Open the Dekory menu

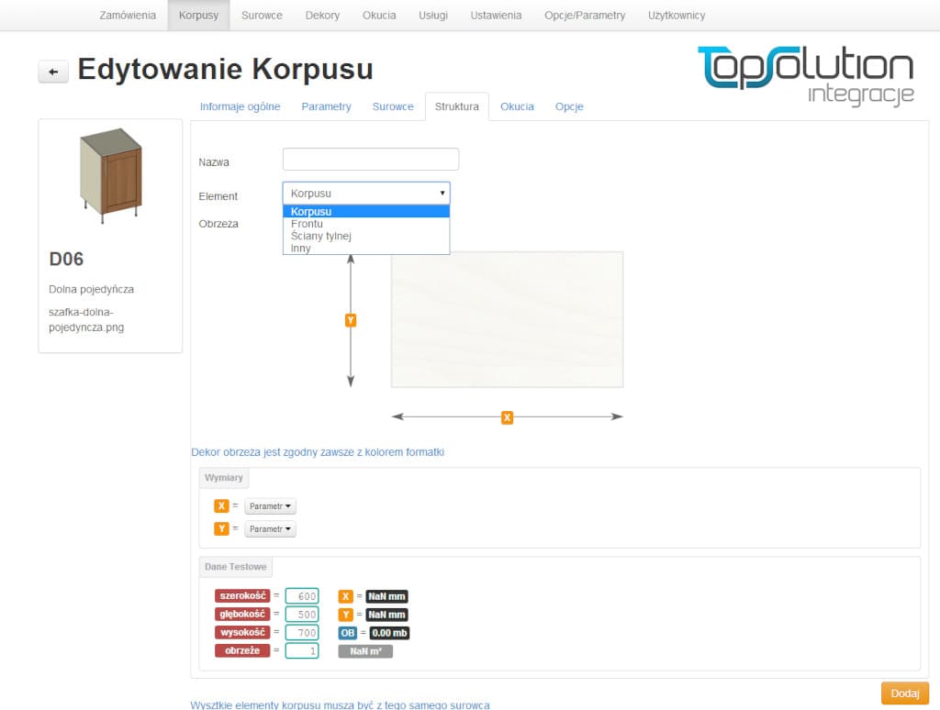[322, 15]
